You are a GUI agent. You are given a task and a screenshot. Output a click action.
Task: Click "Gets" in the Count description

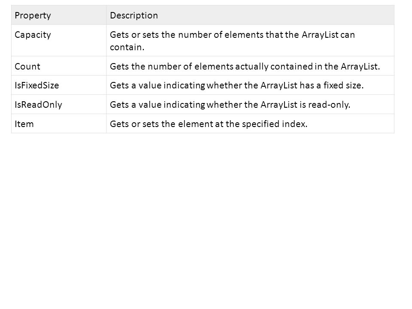coord(119,67)
